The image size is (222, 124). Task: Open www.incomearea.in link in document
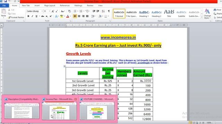pyautogui.click(x=118, y=38)
